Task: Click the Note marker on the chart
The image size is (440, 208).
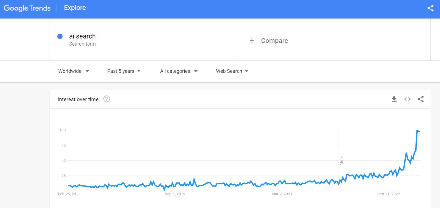Action: (x=342, y=160)
